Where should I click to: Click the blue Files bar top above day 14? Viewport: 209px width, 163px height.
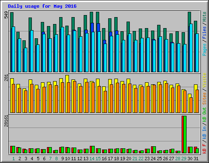pos(92,27)
